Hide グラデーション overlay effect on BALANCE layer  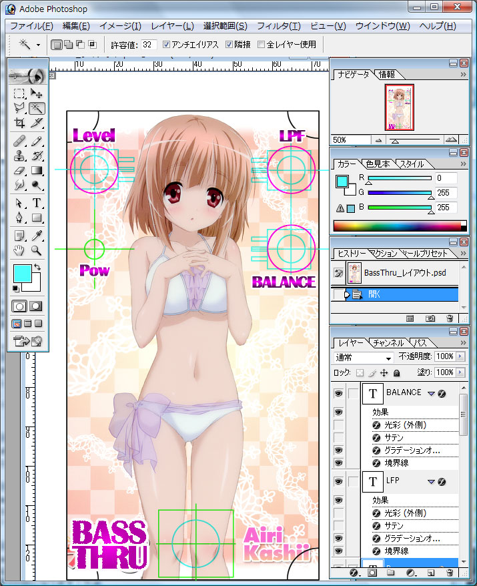click(x=338, y=451)
